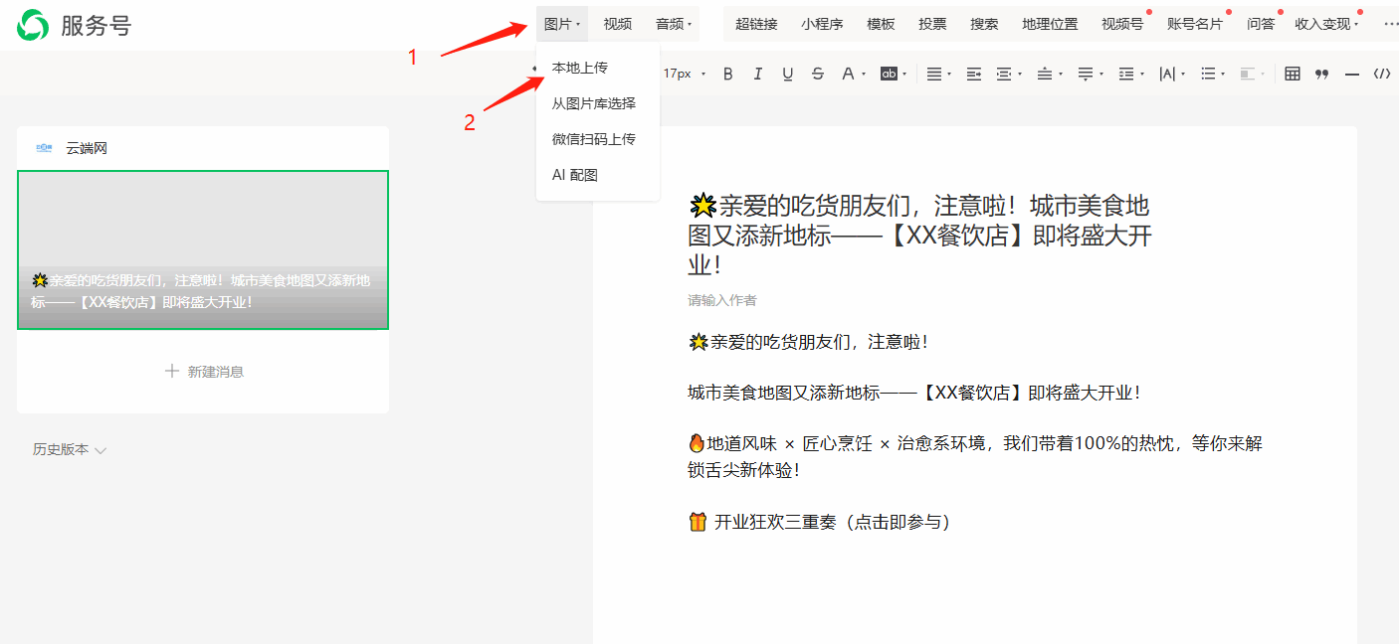
Task: Click the spacing-after-paragraph icon
Action: point(1085,74)
